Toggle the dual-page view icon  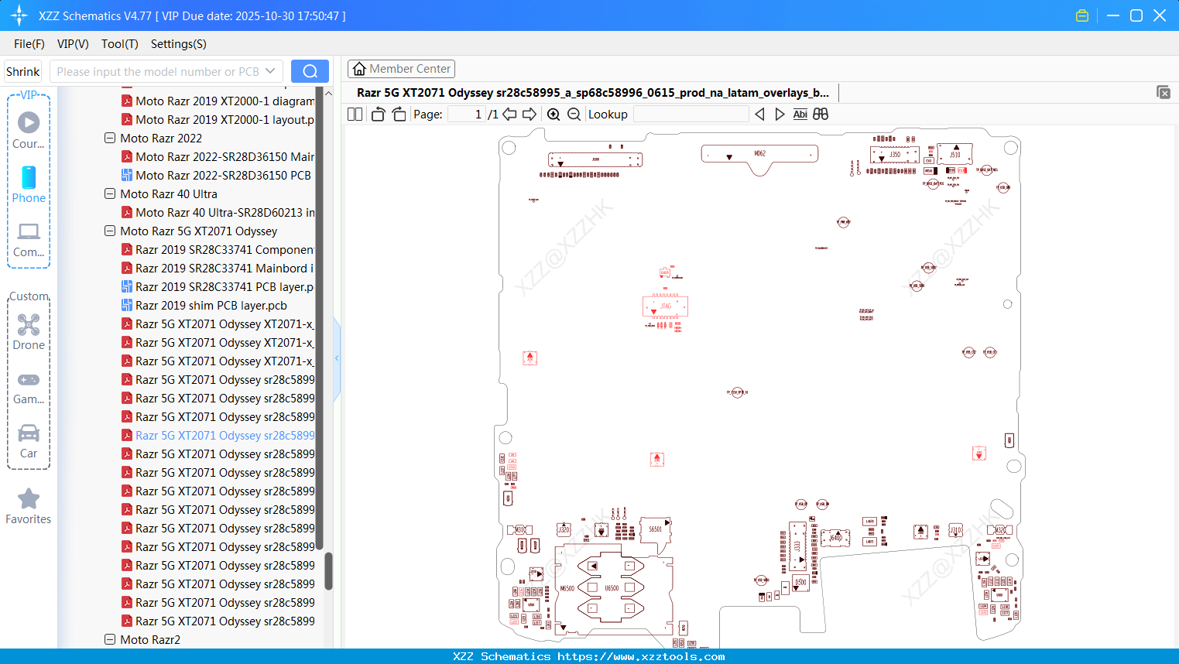[355, 114]
